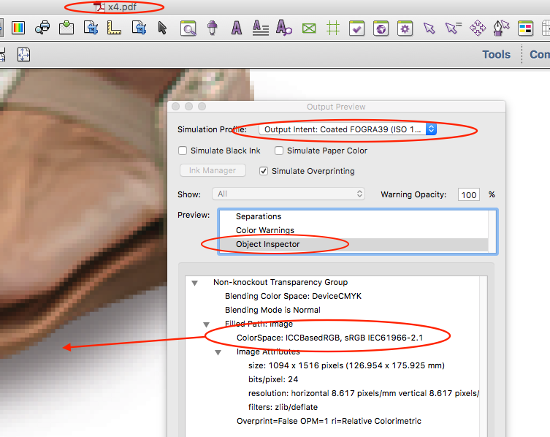Toggle the green dashed grid icon
This screenshot has width=550, height=437.
(333, 28)
